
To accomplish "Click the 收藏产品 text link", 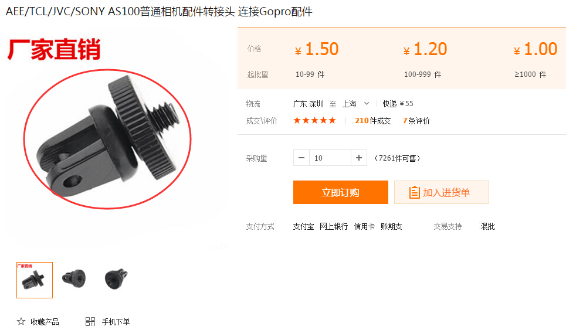I will (45, 322).
